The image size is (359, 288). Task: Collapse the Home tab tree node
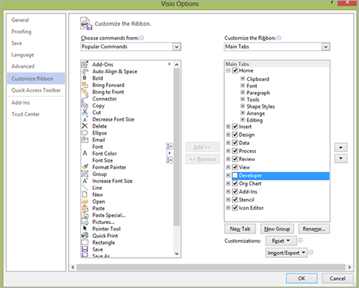(x=228, y=70)
